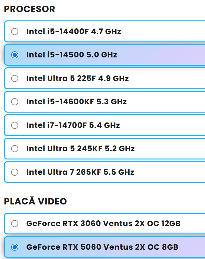The image size is (205, 259).
Task: Click the Intel Ultra 7 265KF row
Action: tap(96, 172)
